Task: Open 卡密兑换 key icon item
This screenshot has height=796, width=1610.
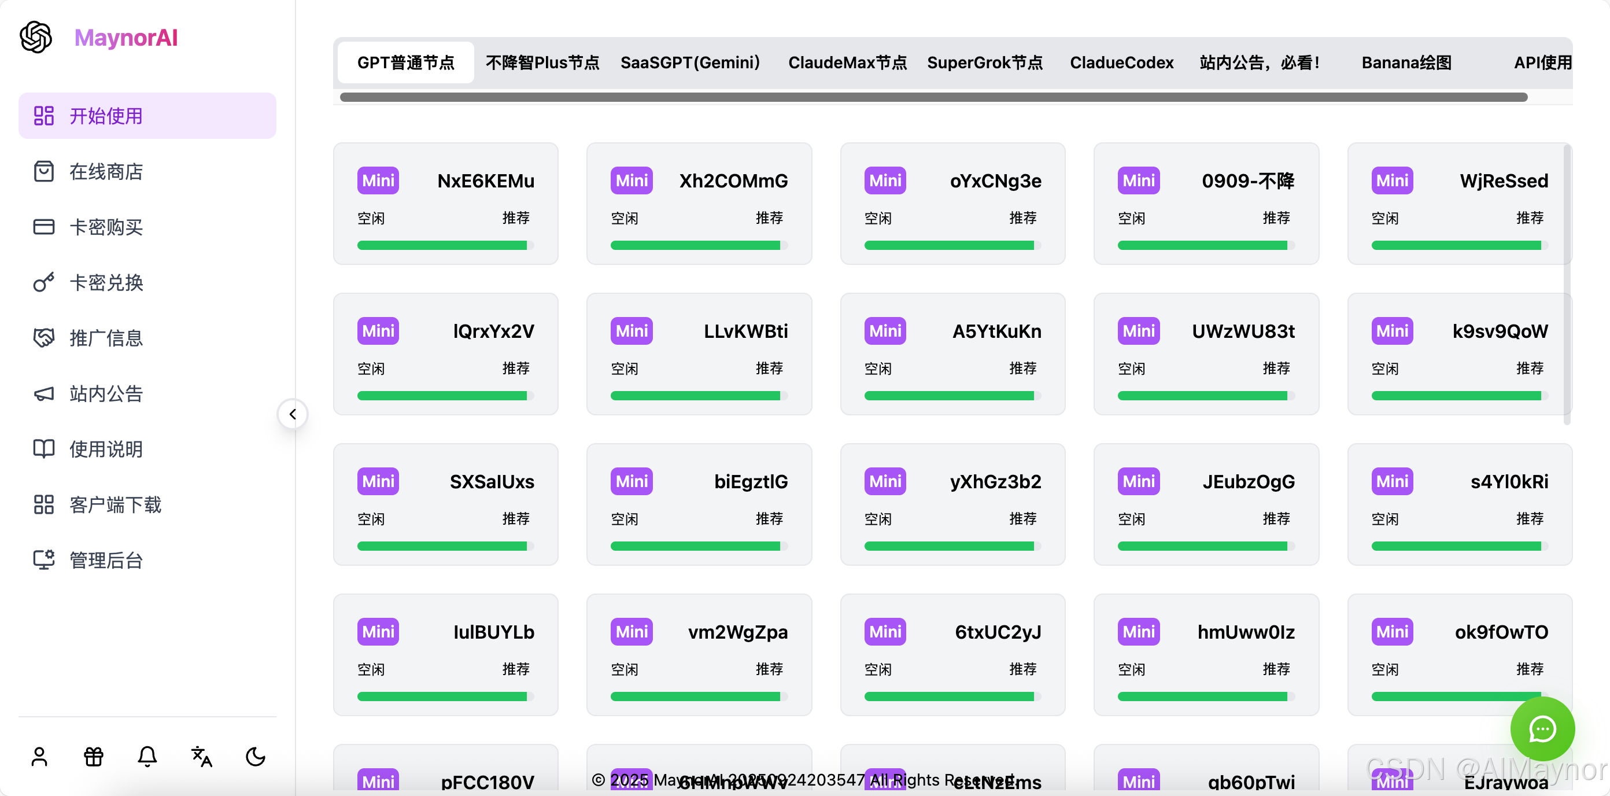Action: coord(106,283)
